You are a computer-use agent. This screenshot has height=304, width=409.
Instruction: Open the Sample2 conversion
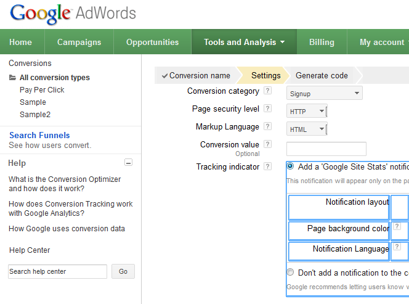point(35,115)
